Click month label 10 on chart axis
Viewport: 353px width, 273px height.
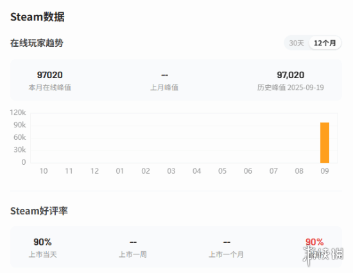pyautogui.click(x=44, y=171)
